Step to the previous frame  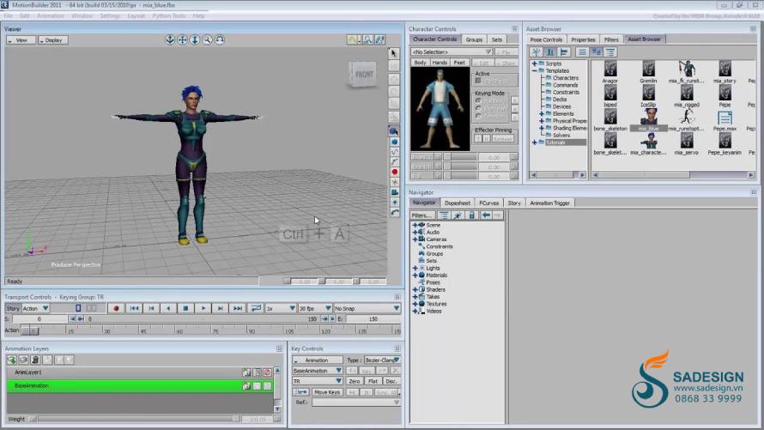(152, 308)
